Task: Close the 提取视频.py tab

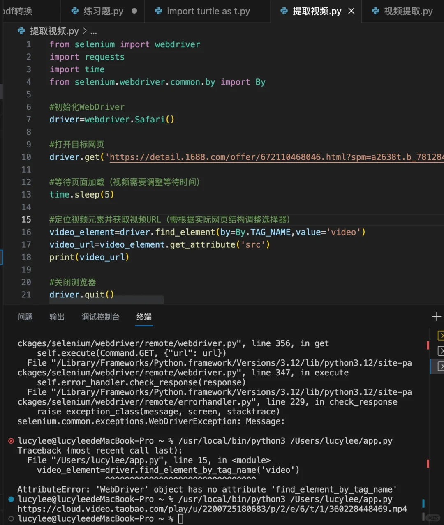Action: coord(351,11)
